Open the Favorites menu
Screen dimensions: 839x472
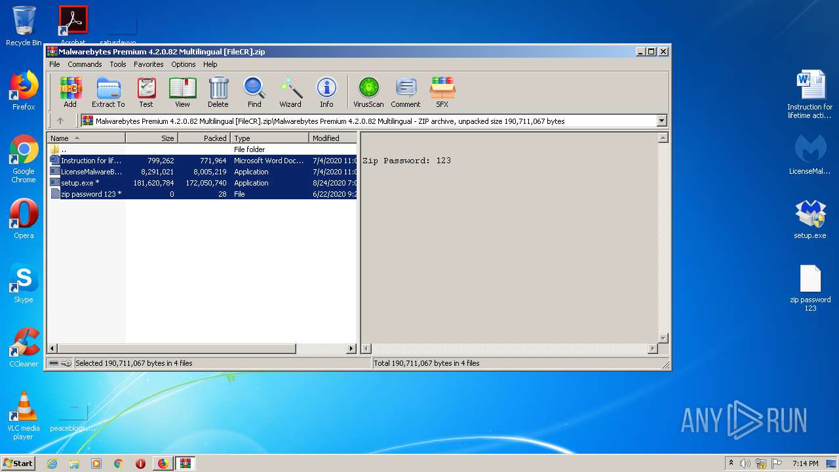149,64
